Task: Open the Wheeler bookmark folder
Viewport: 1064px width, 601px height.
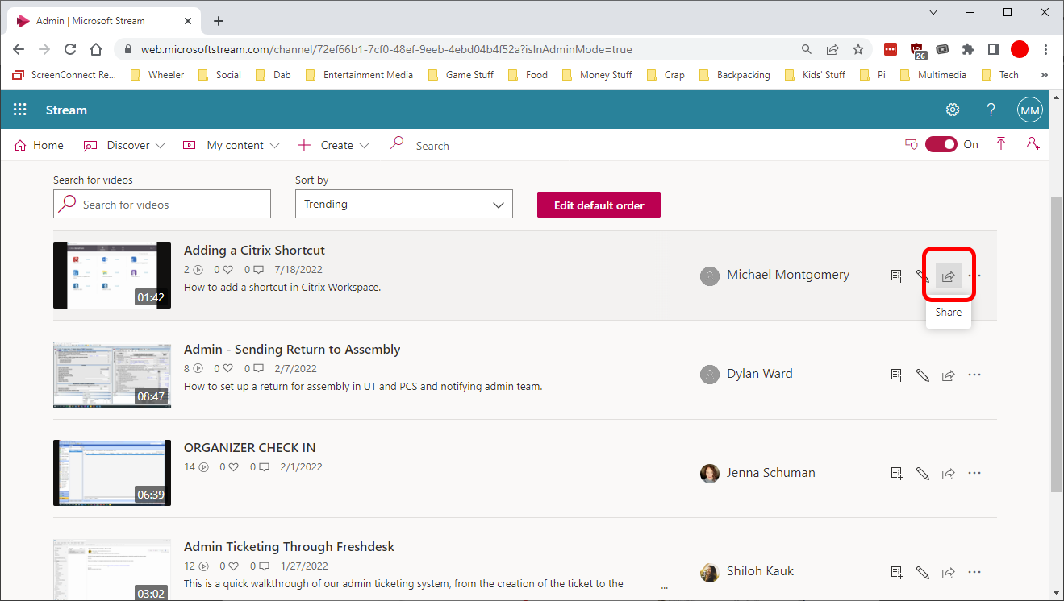Action: [157, 75]
